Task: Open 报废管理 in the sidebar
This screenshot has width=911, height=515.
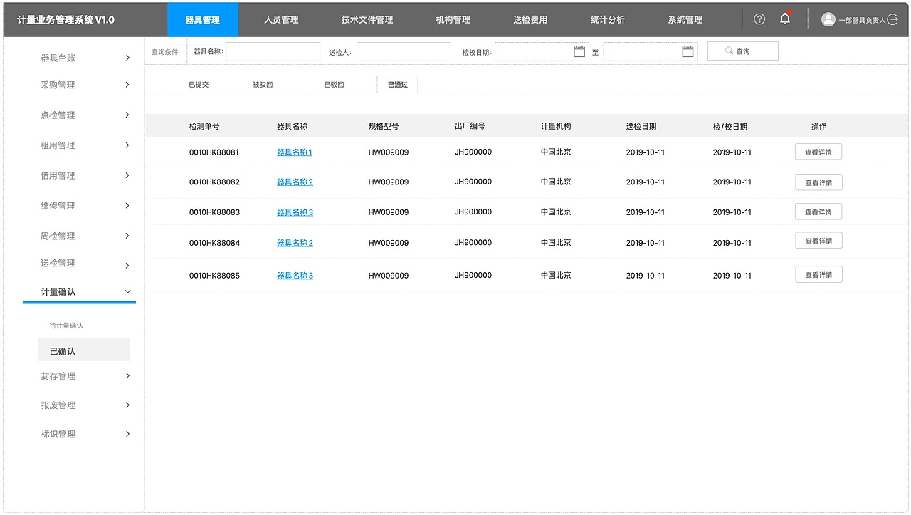Action: (x=58, y=405)
